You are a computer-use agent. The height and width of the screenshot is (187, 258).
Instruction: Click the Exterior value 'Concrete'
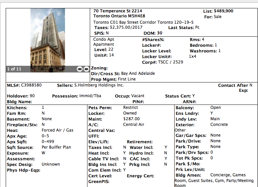(x=219, y=125)
